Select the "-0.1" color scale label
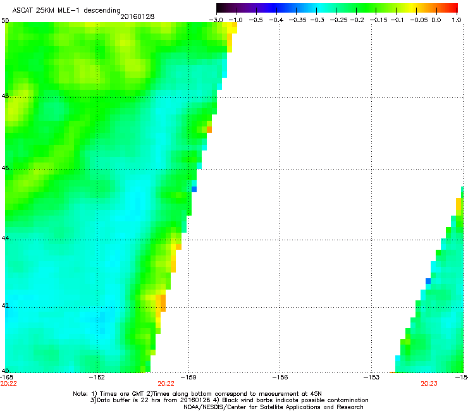The height and width of the screenshot is (411, 468). [397, 20]
